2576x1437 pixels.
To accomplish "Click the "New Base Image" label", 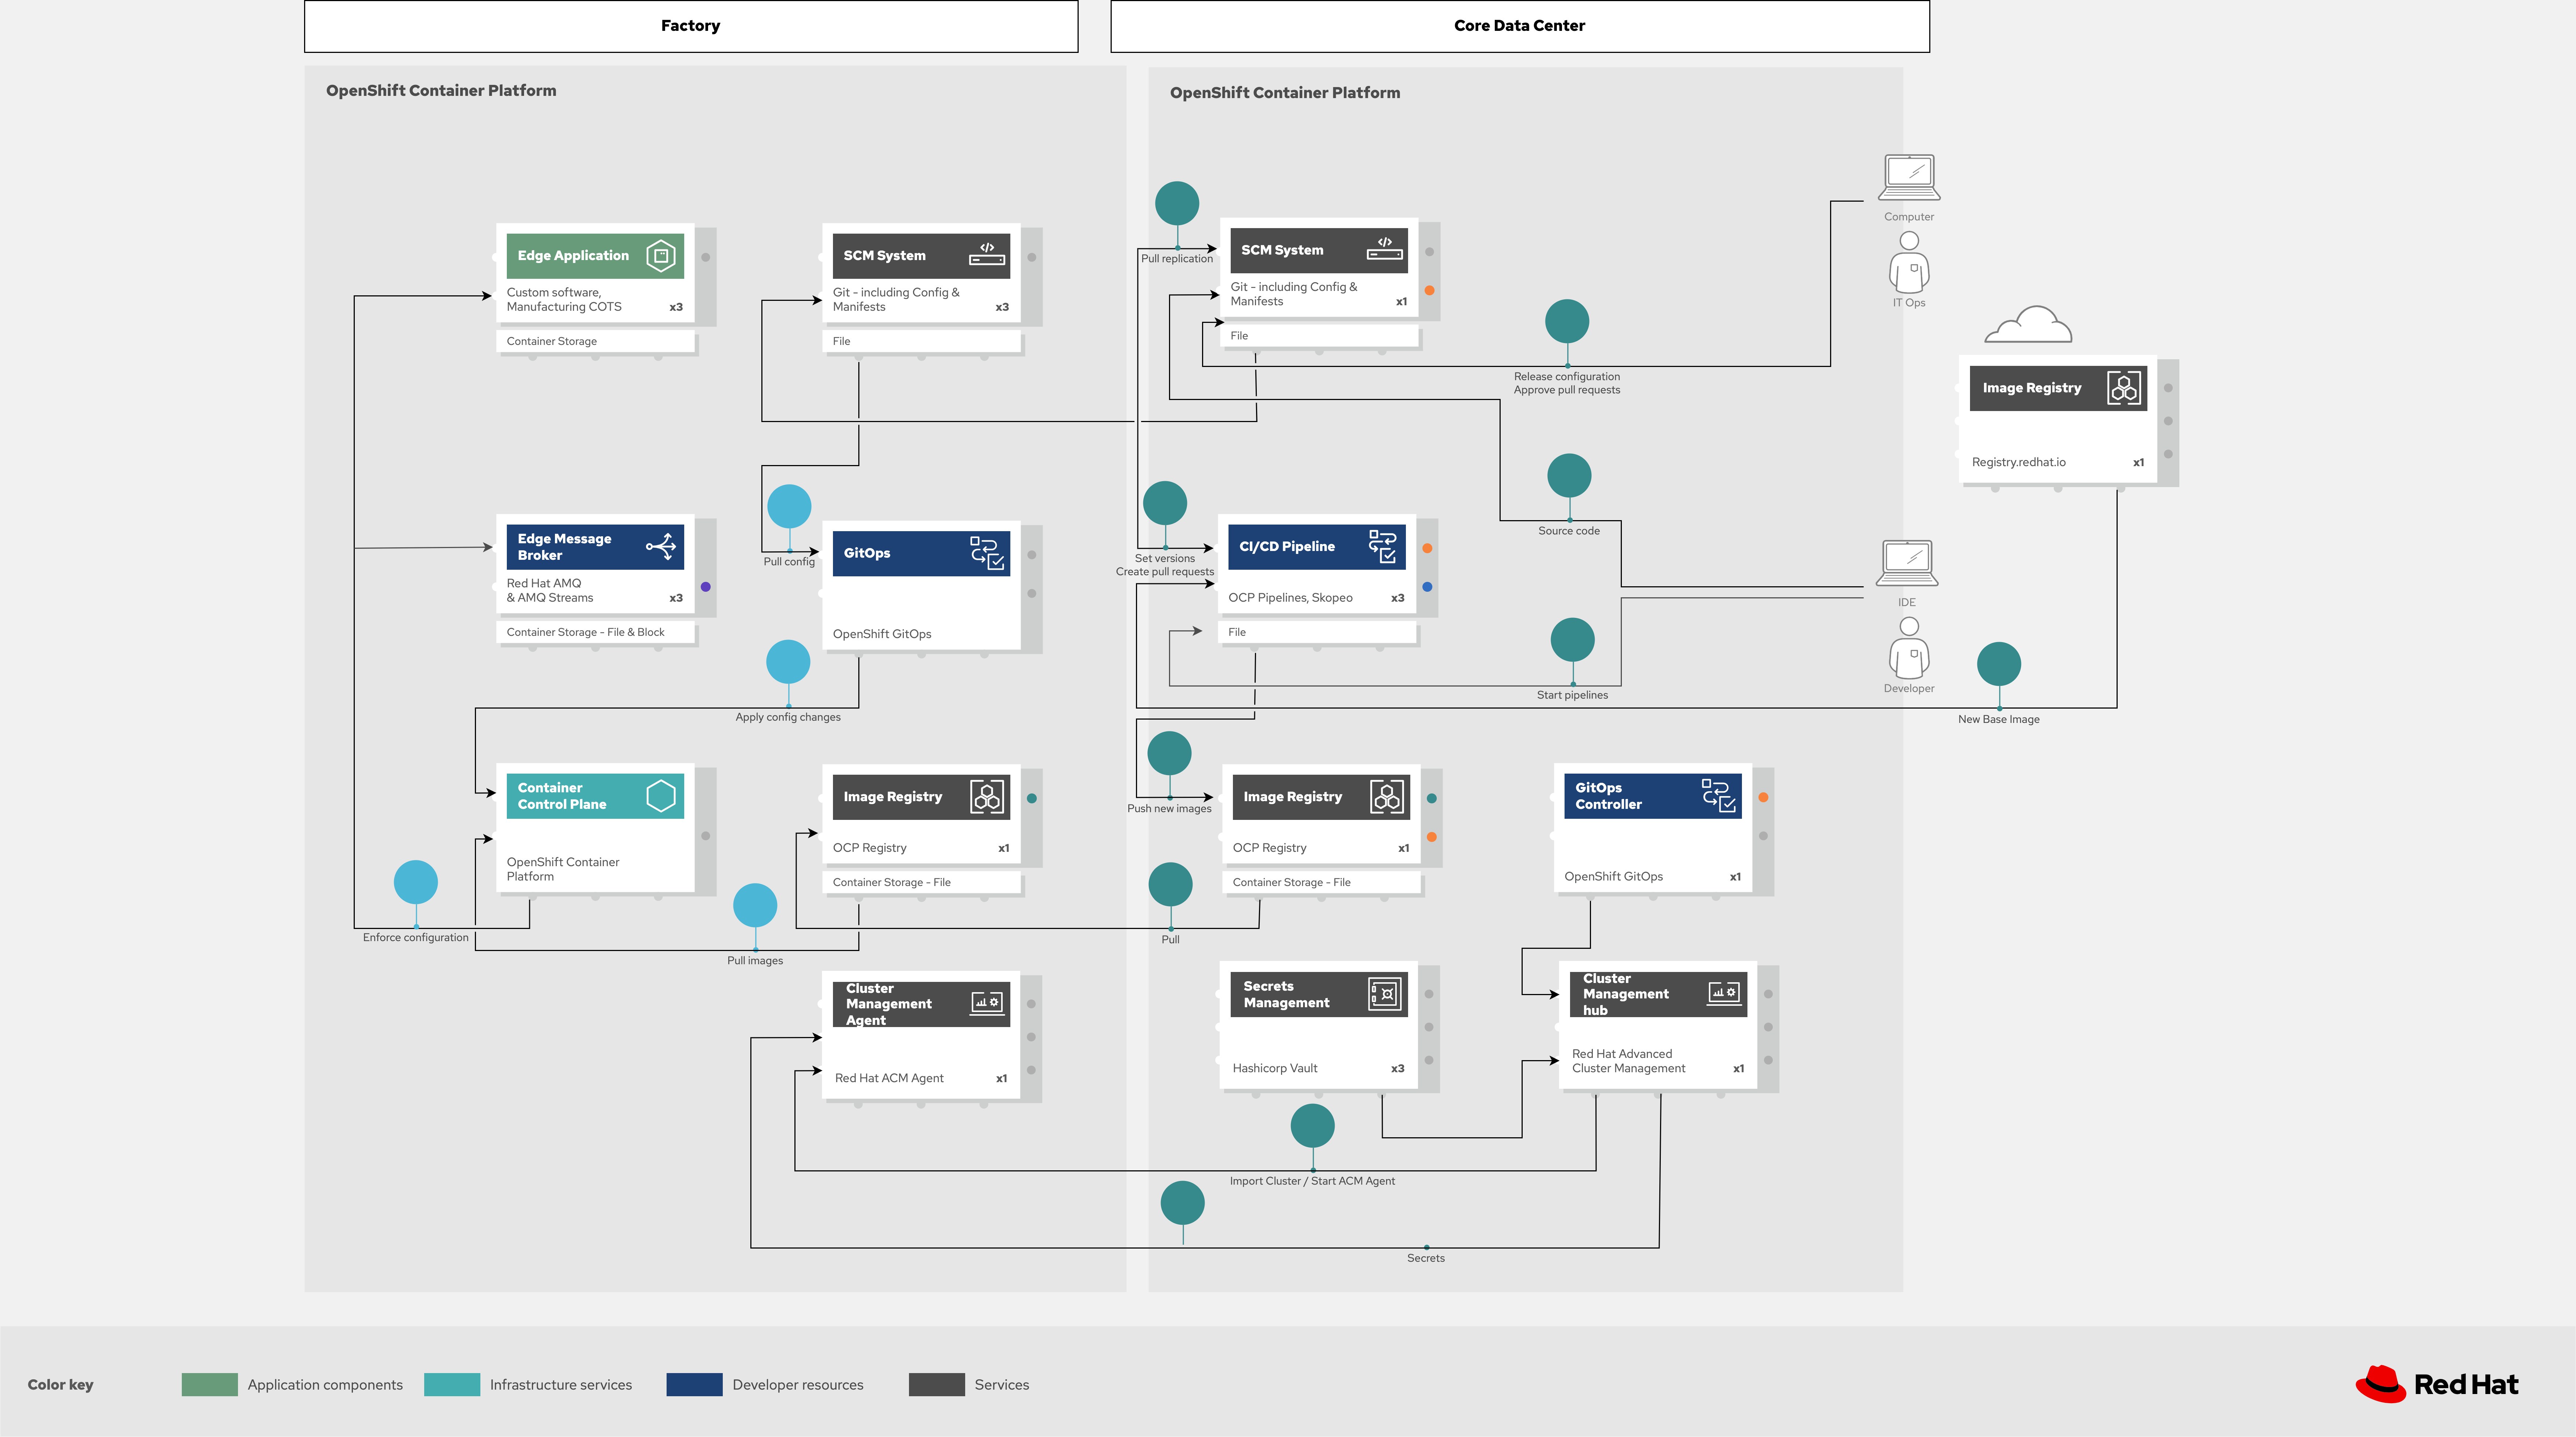I will coord(1999,720).
